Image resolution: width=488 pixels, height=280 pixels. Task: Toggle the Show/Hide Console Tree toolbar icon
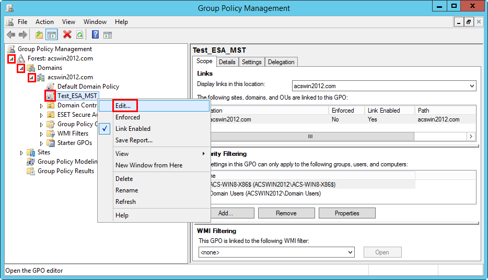click(52, 34)
